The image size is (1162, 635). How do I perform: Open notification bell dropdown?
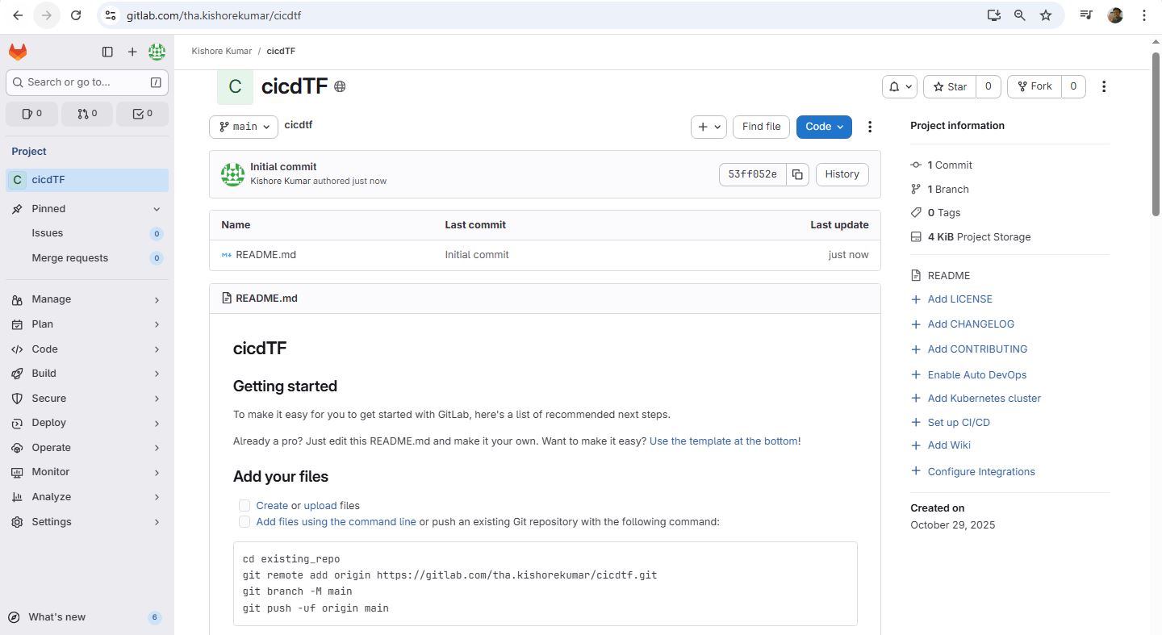click(x=899, y=86)
